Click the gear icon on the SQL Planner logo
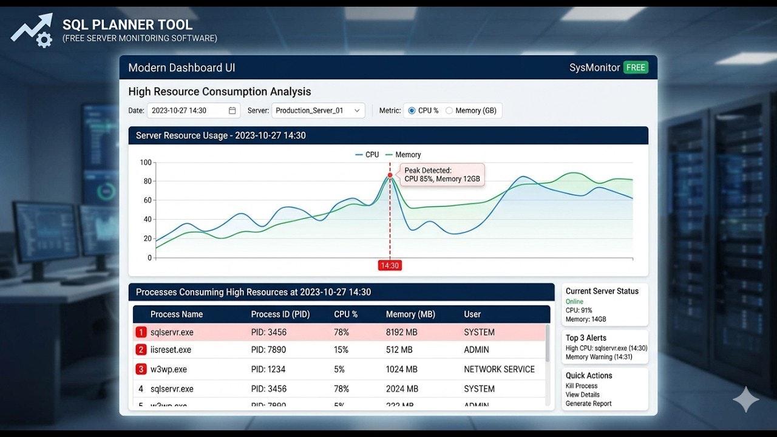The width and height of the screenshot is (777, 437). click(x=42, y=38)
